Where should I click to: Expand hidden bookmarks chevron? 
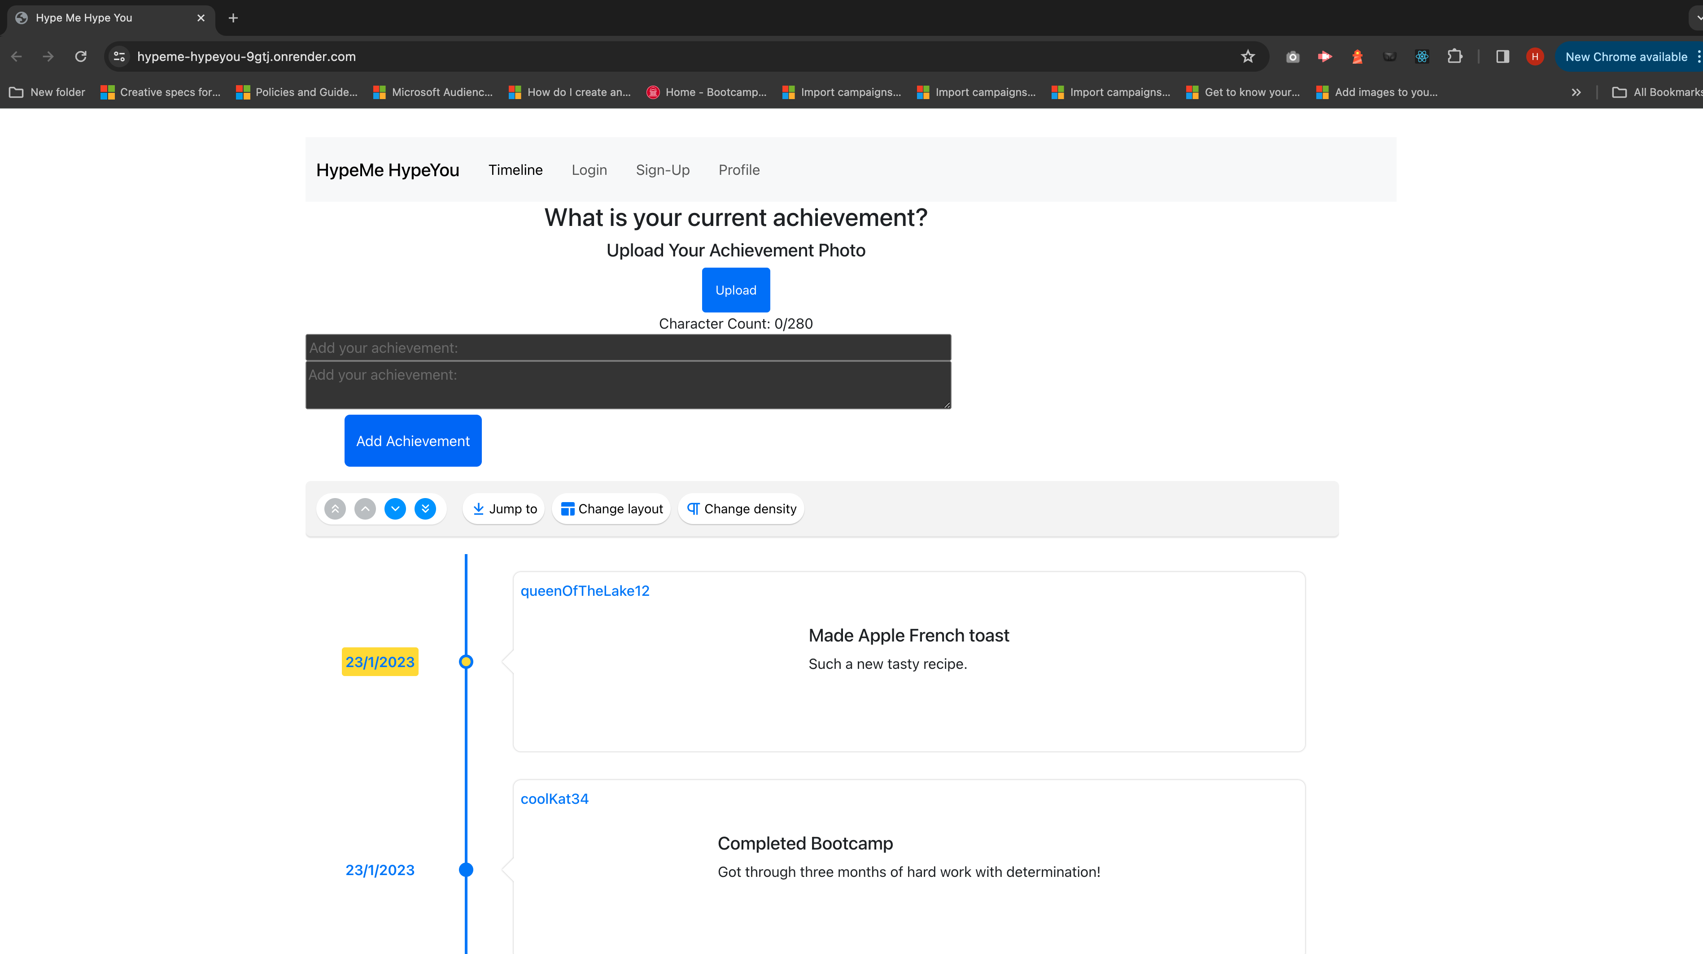1576,92
